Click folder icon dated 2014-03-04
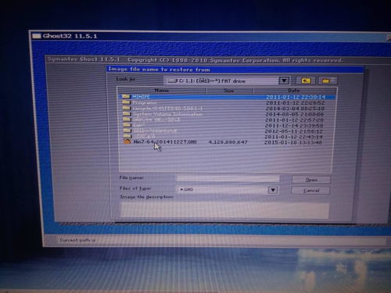 pyautogui.click(x=127, y=108)
